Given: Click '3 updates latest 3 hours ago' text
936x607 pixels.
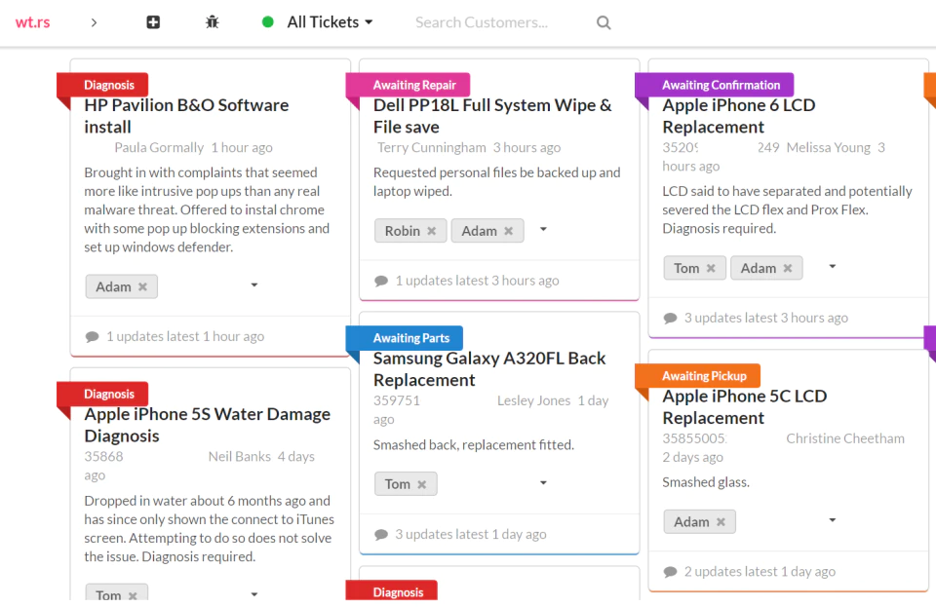Looking at the screenshot, I should click(x=766, y=318).
